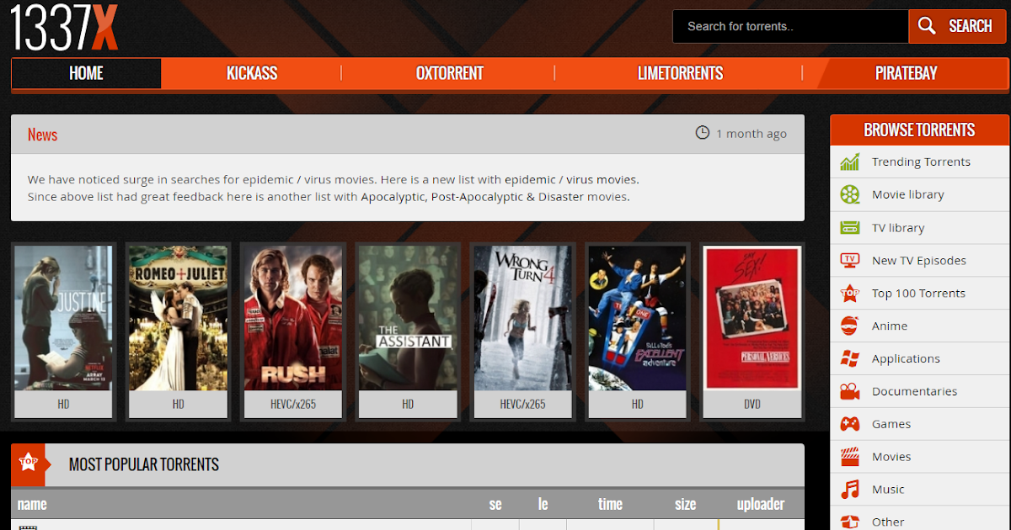Open the Bill & Ted's Excellent Adventure poster
Viewport: 1011px width, 530px height.
[x=637, y=318]
